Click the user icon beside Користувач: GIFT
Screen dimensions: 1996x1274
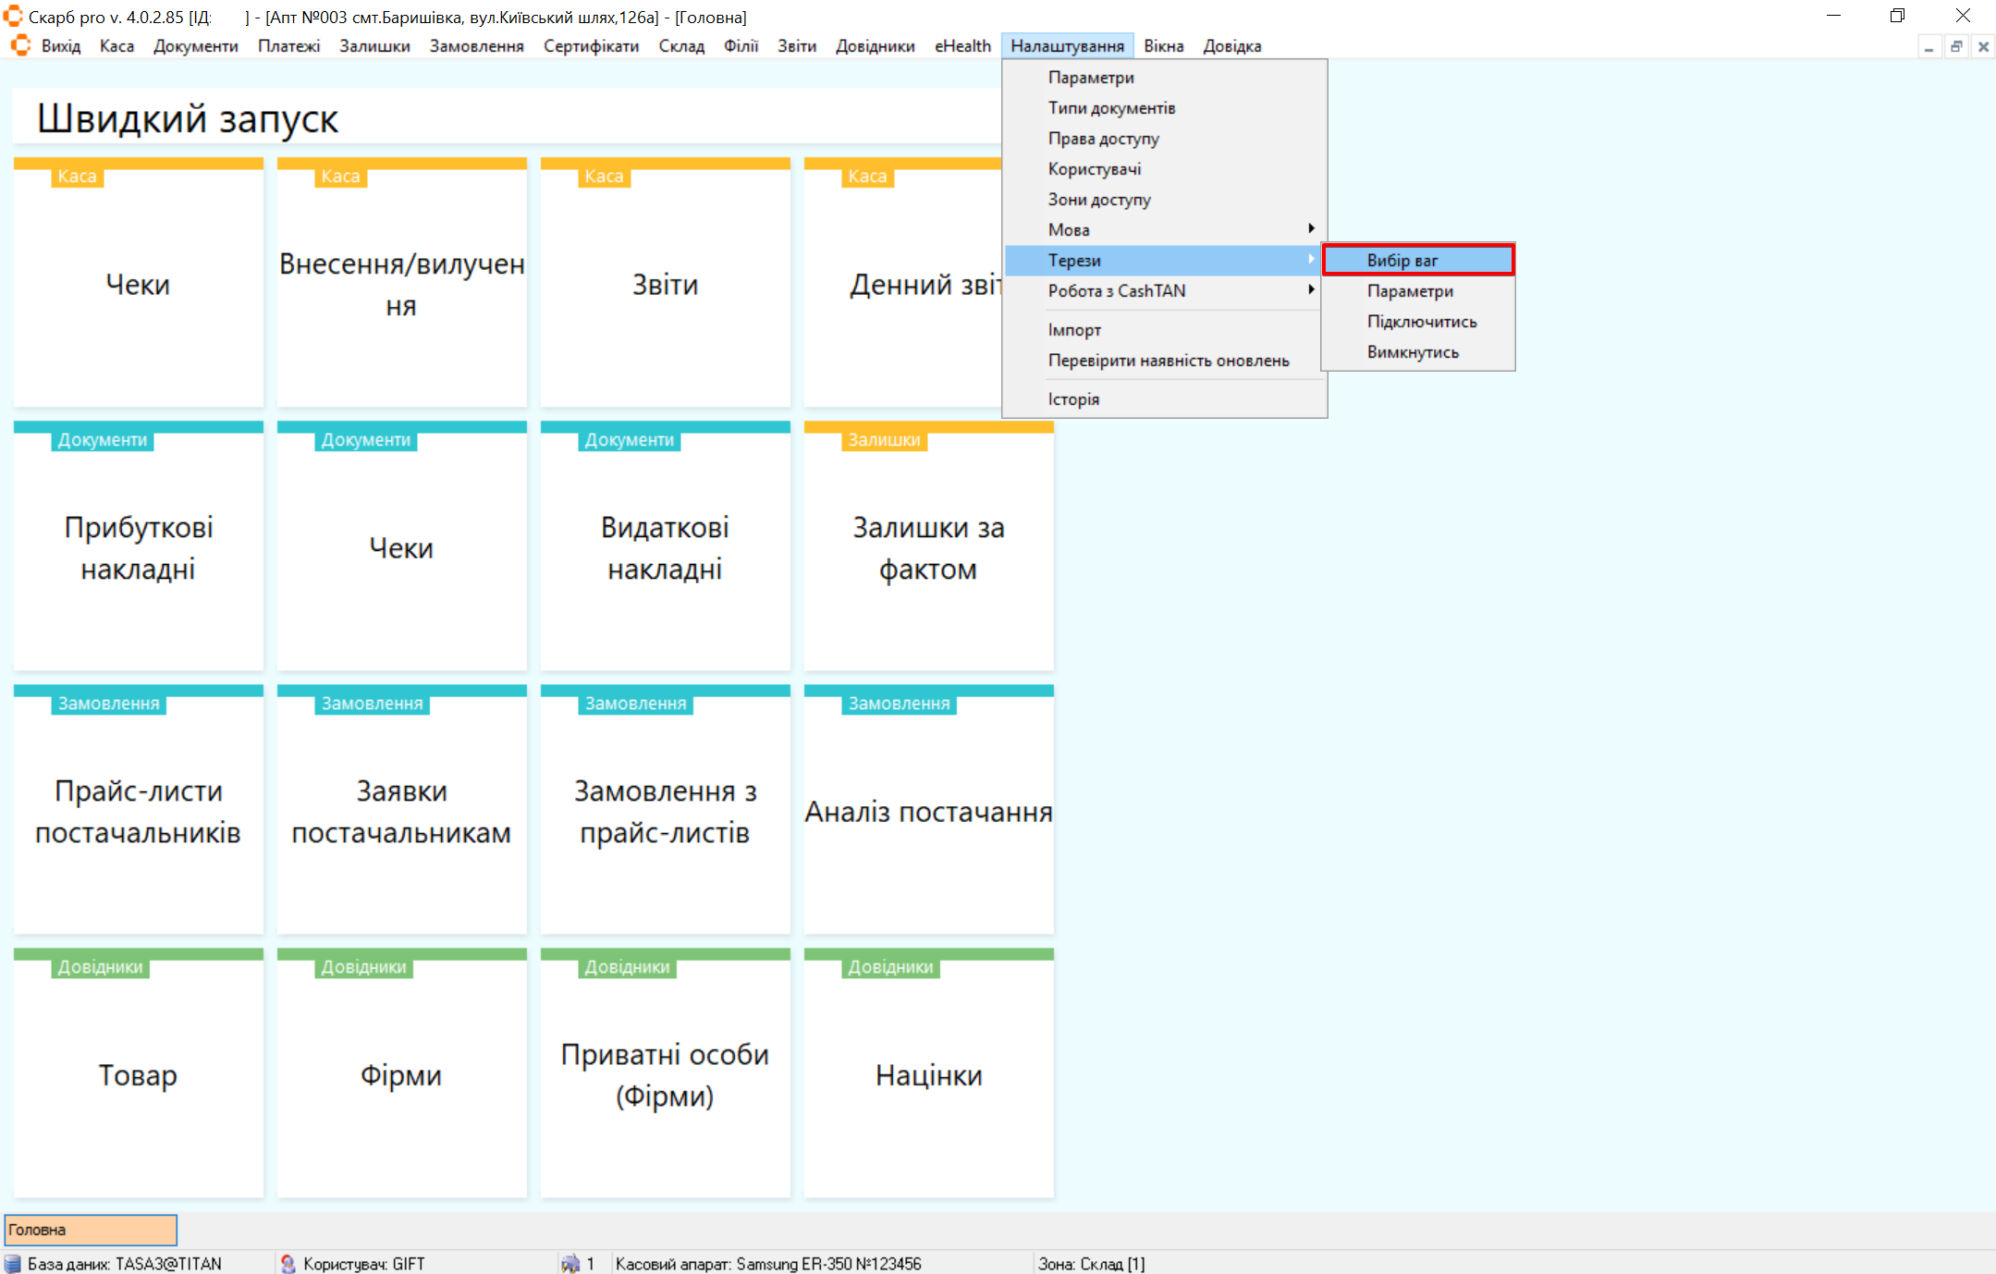point(288,1263)
